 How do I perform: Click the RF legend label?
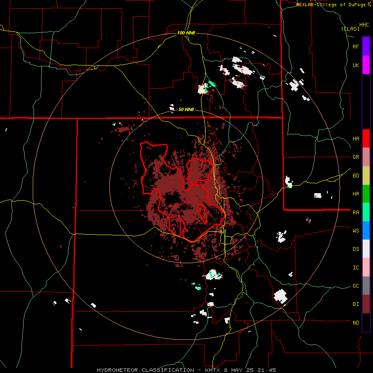click(356, 46)
